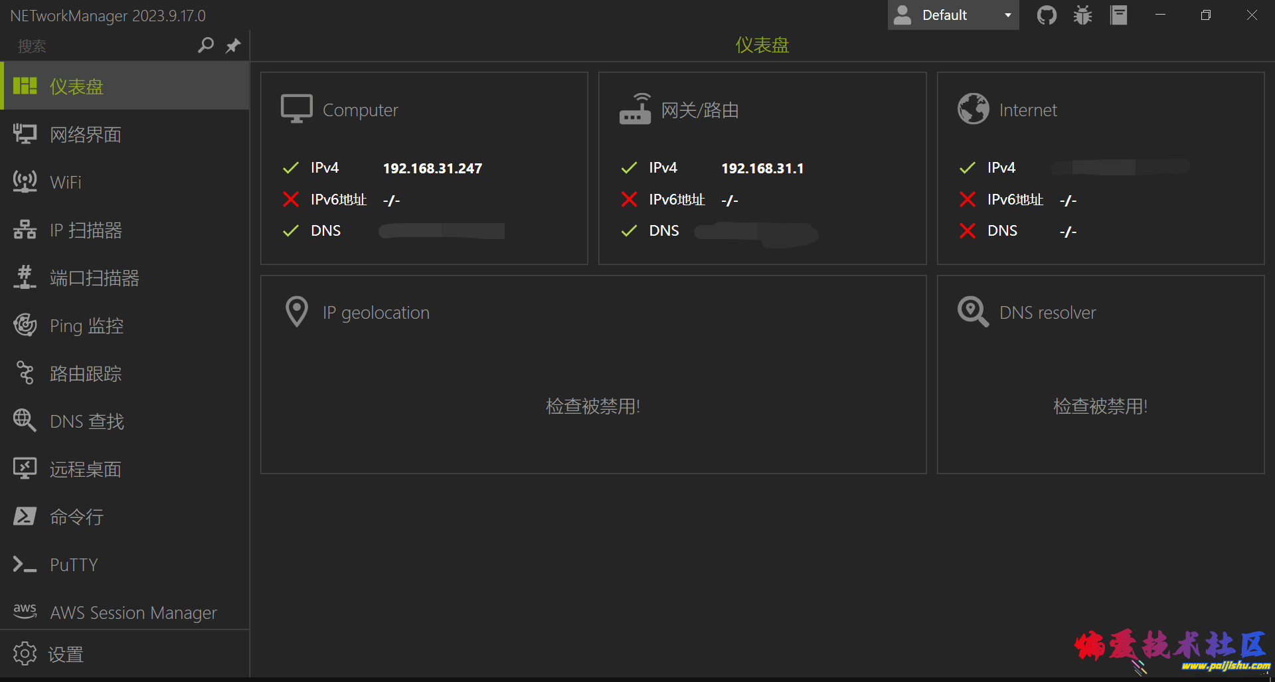Click the bug report icon
This screenshot has width=1275, height=682.
(1082, 15)
